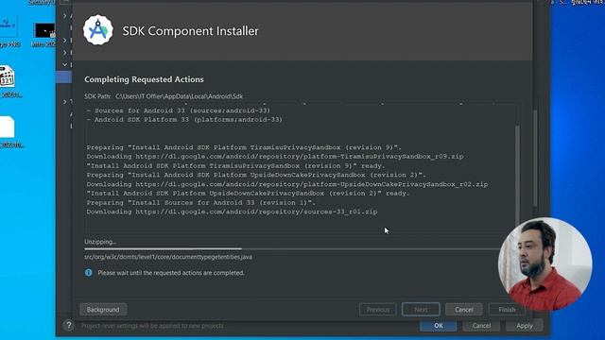This screenshot has width=605, height=340.
Task: Select the black Intro video desktop thumbnail
Action: tap(43, 30)
